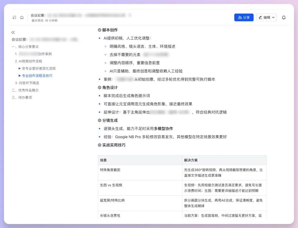The height and width of the screenshot is (228, 298).
Task: Click the Home icon next to the outline icon
Action: (22, 17)
